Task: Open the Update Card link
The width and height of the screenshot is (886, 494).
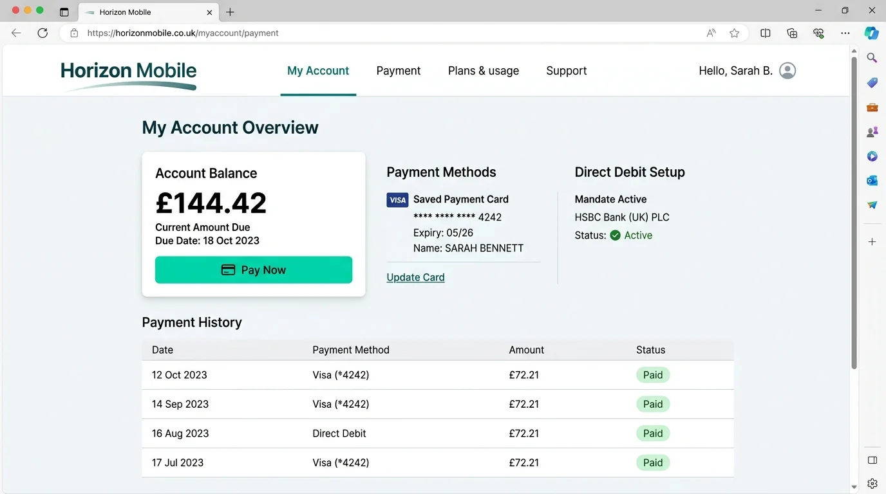Action: coord(415,277)
